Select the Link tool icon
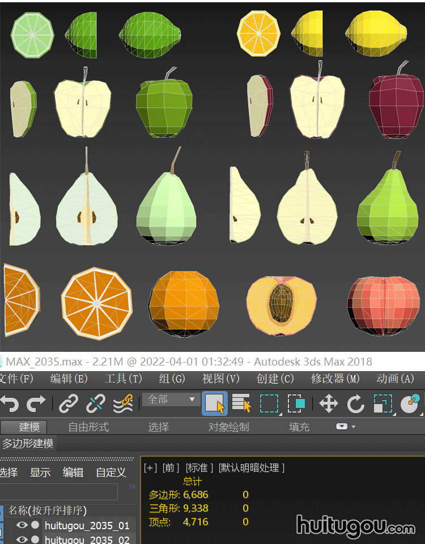The image size is (425, 544). click(x=69, y=404)
